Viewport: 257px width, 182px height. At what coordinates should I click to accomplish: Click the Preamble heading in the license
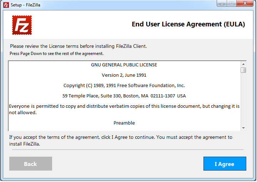coord(124,123)
